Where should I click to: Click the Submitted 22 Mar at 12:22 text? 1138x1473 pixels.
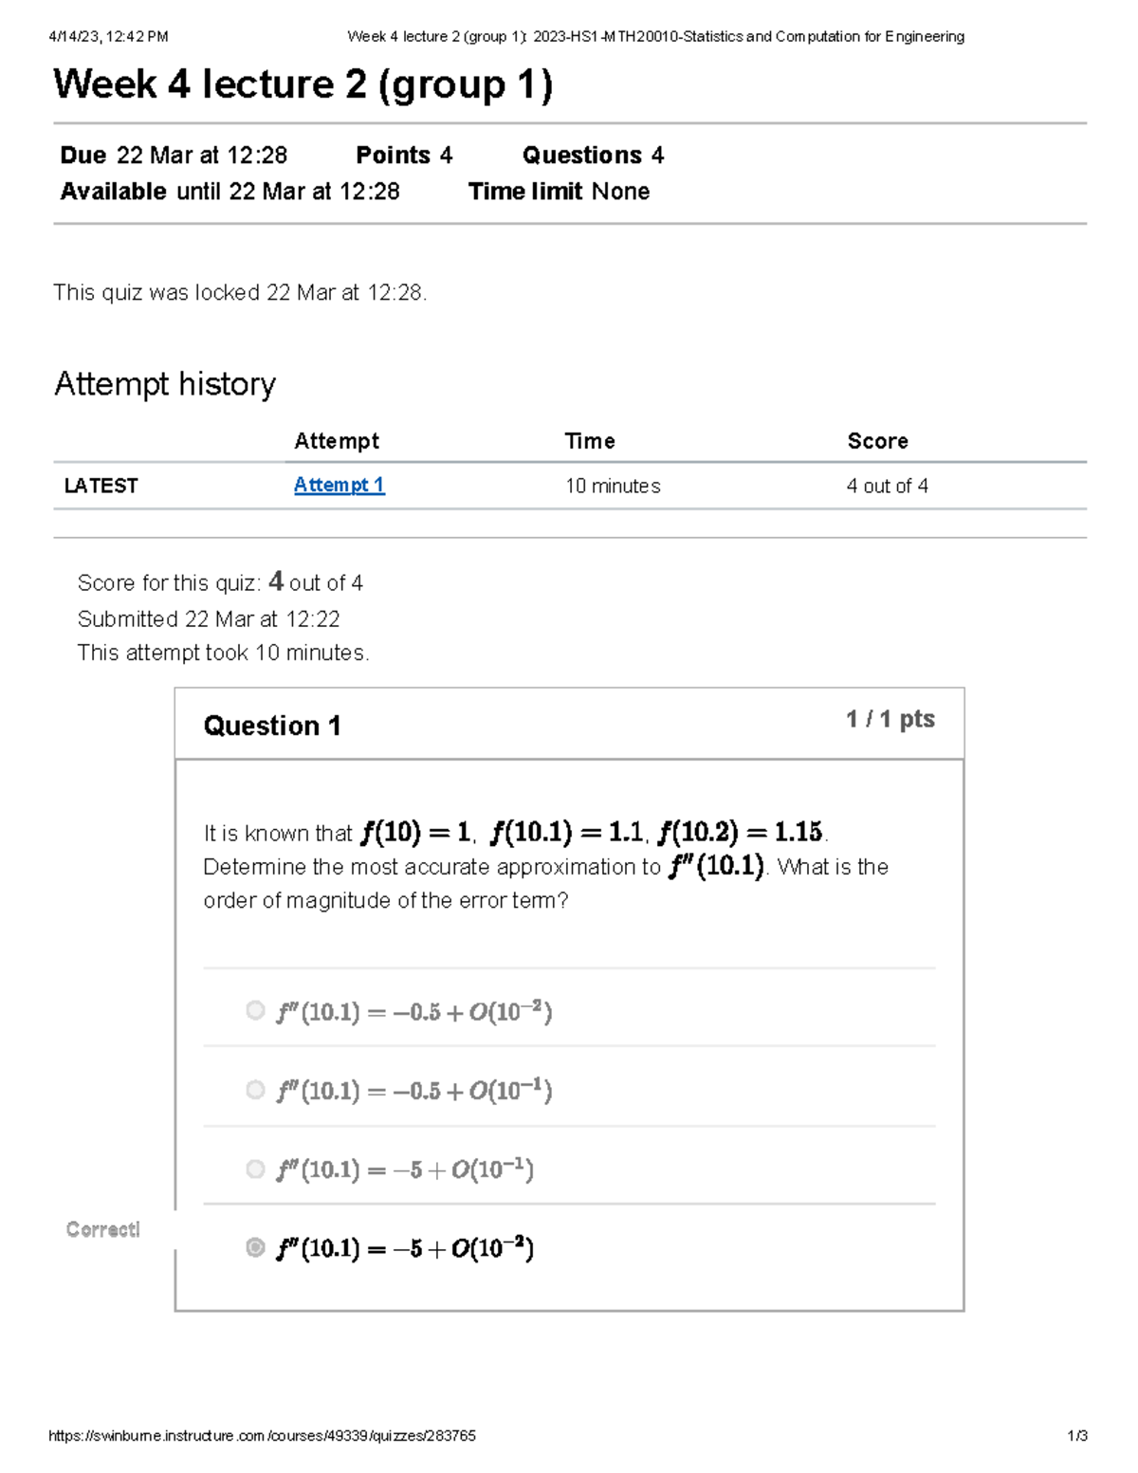click(211, 618)
